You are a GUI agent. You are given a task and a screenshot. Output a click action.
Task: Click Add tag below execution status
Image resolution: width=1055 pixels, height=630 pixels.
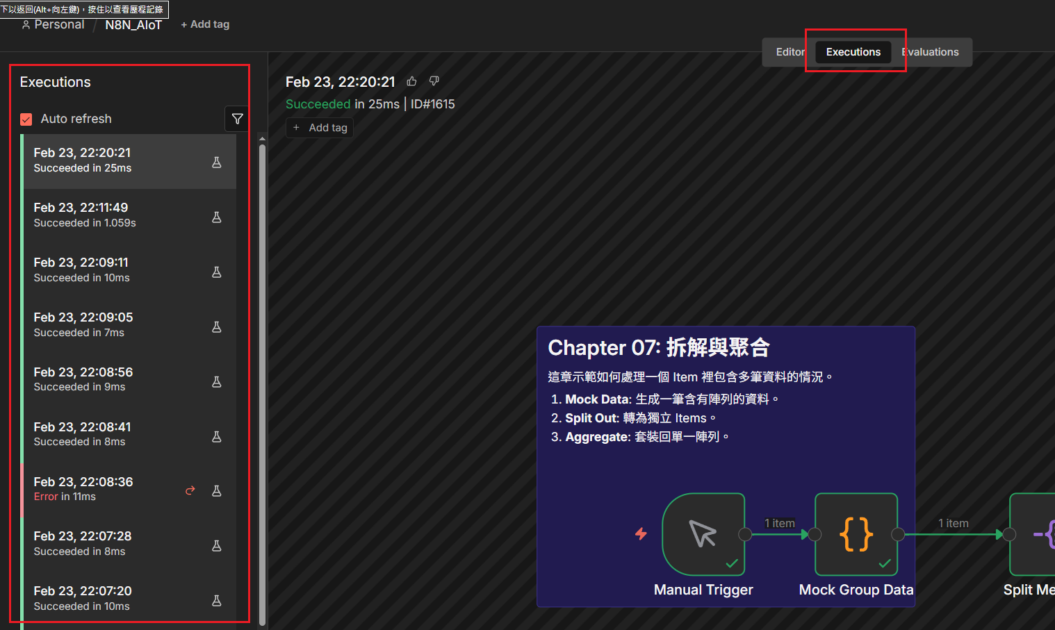(320, 128)
